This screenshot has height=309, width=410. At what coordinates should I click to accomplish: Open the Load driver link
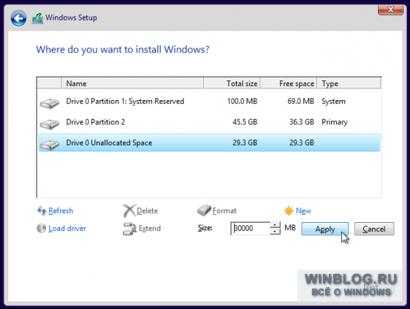(x=67, y=229)
